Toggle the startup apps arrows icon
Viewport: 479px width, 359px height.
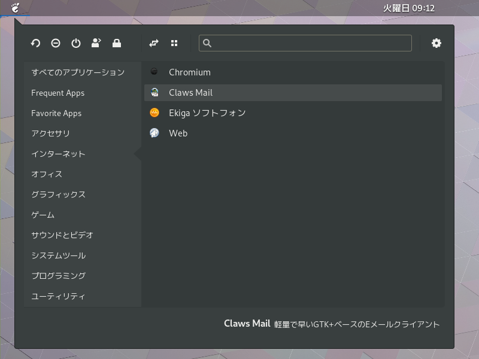(x=154, y=43)
